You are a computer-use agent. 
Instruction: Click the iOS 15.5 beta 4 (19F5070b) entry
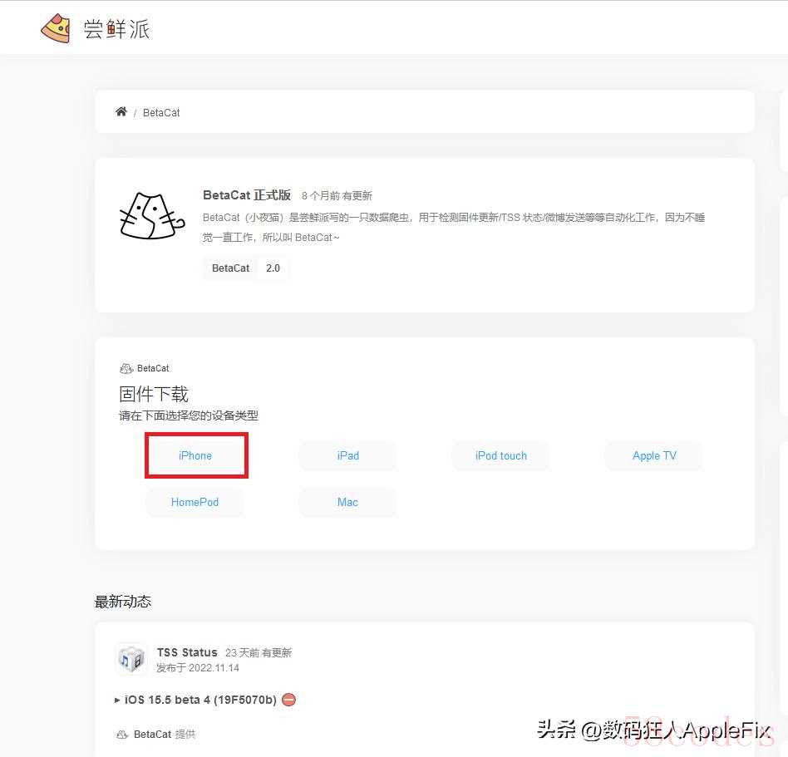pos(200,700)
